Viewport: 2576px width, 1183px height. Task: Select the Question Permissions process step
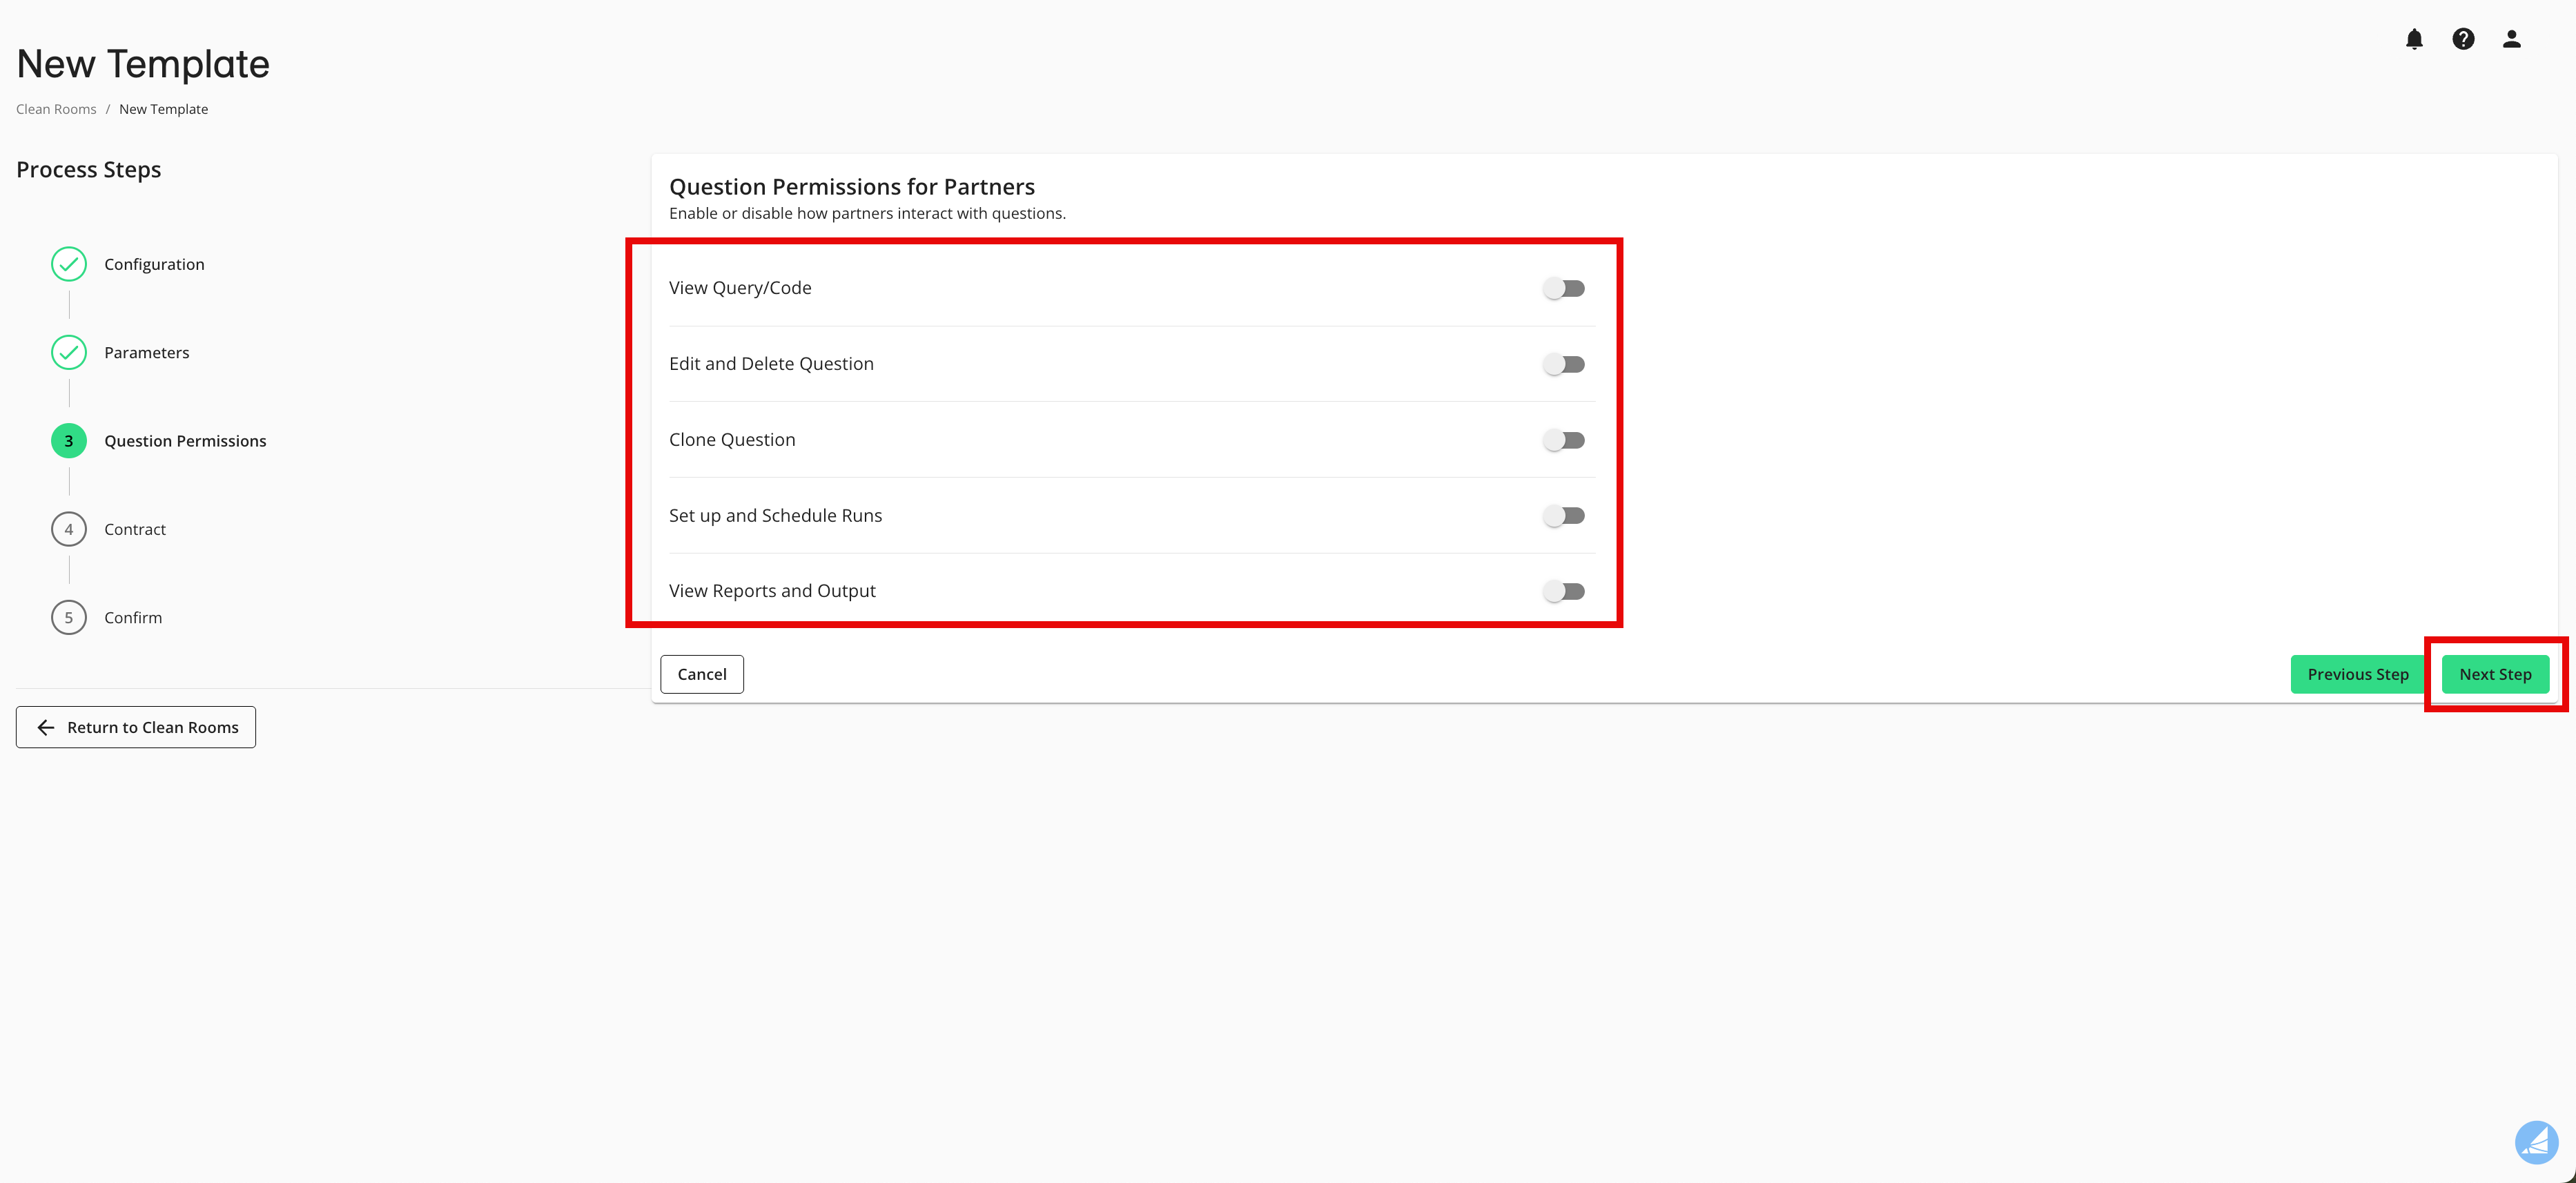tap(185, 440)
